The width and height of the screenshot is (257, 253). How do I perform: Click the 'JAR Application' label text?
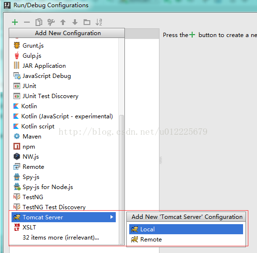pyautogui.click(x=44, y=65)
